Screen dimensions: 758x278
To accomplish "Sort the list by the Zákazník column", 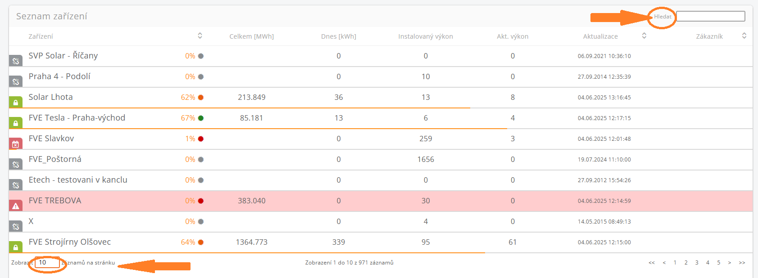I will 744,36.
